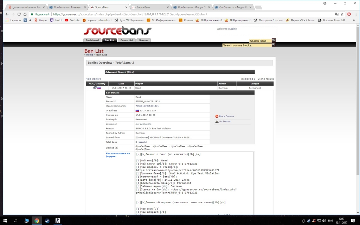Click the search bans magnifier icon
This screenshot has height=225, width=360.
274,40
